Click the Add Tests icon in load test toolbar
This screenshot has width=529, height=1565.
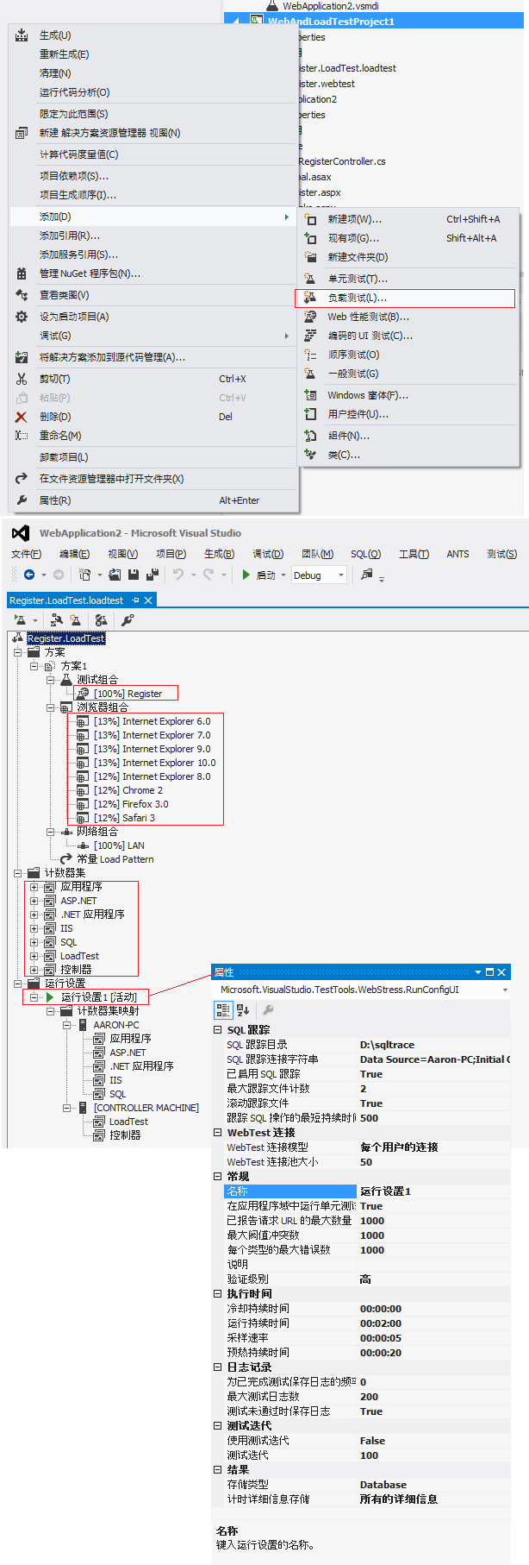(76, 619)
